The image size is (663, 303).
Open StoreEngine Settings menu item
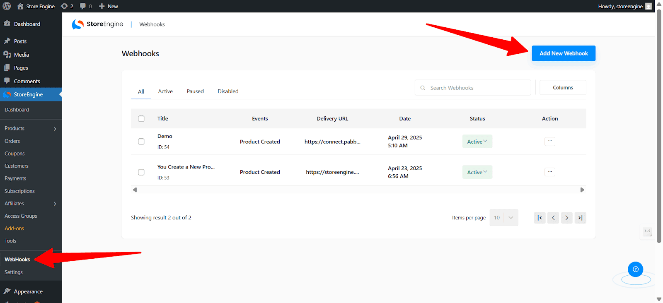click(x=14, y=272)
